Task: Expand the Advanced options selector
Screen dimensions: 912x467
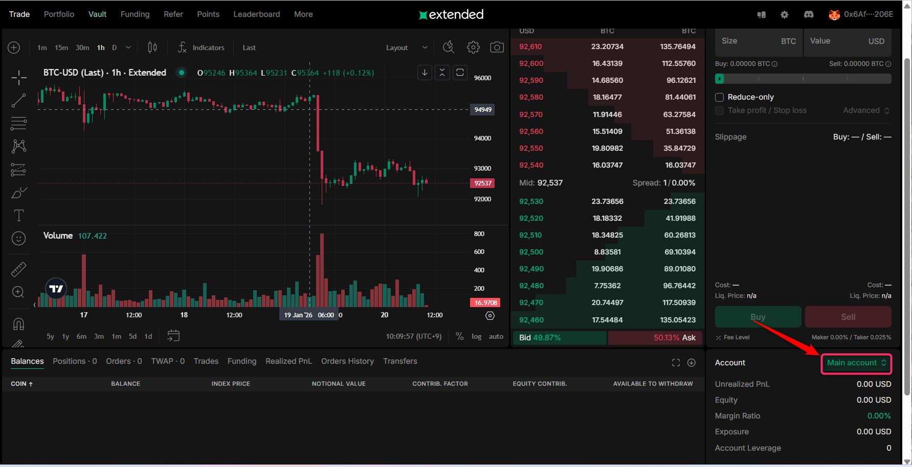Action: (866, 110)
